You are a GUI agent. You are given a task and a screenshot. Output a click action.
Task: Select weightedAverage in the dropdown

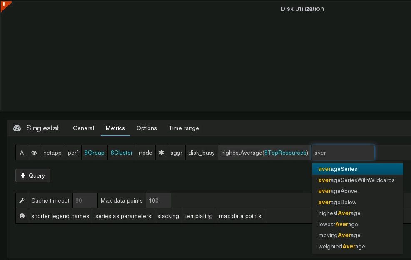coord(341,247)
